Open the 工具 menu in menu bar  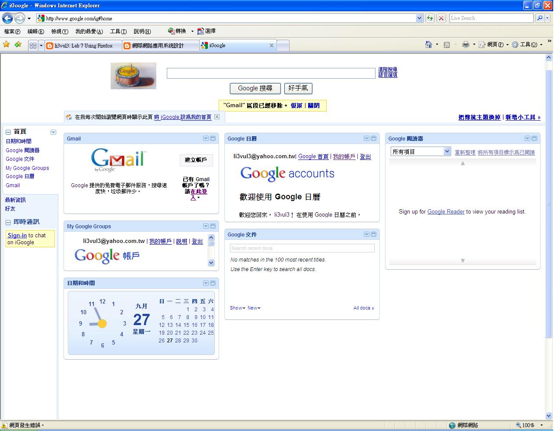[118, 32]
